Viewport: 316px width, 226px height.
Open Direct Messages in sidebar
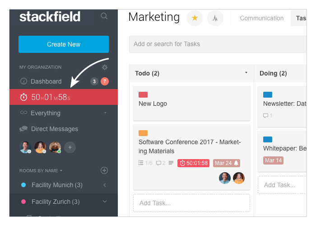click(54, 129)
